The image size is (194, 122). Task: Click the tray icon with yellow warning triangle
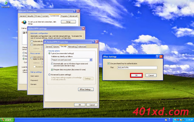coord(181,120)
